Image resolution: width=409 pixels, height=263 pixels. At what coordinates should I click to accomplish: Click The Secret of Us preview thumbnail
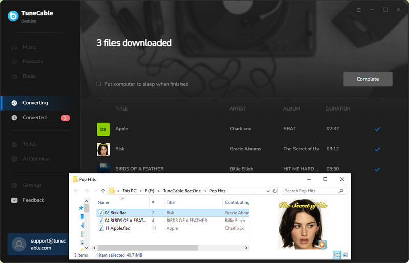tap(303, 224)
